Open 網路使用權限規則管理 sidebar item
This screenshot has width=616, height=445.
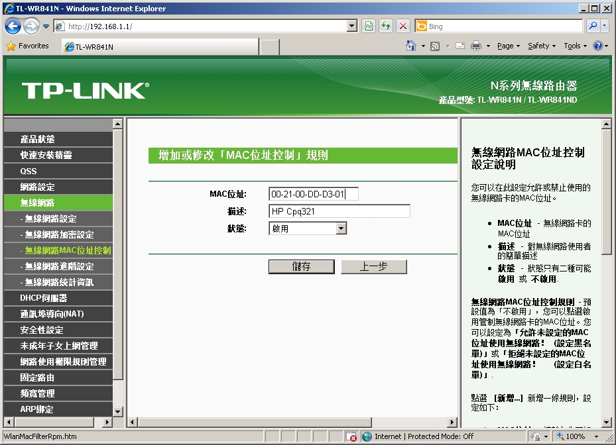click(58, 362)
